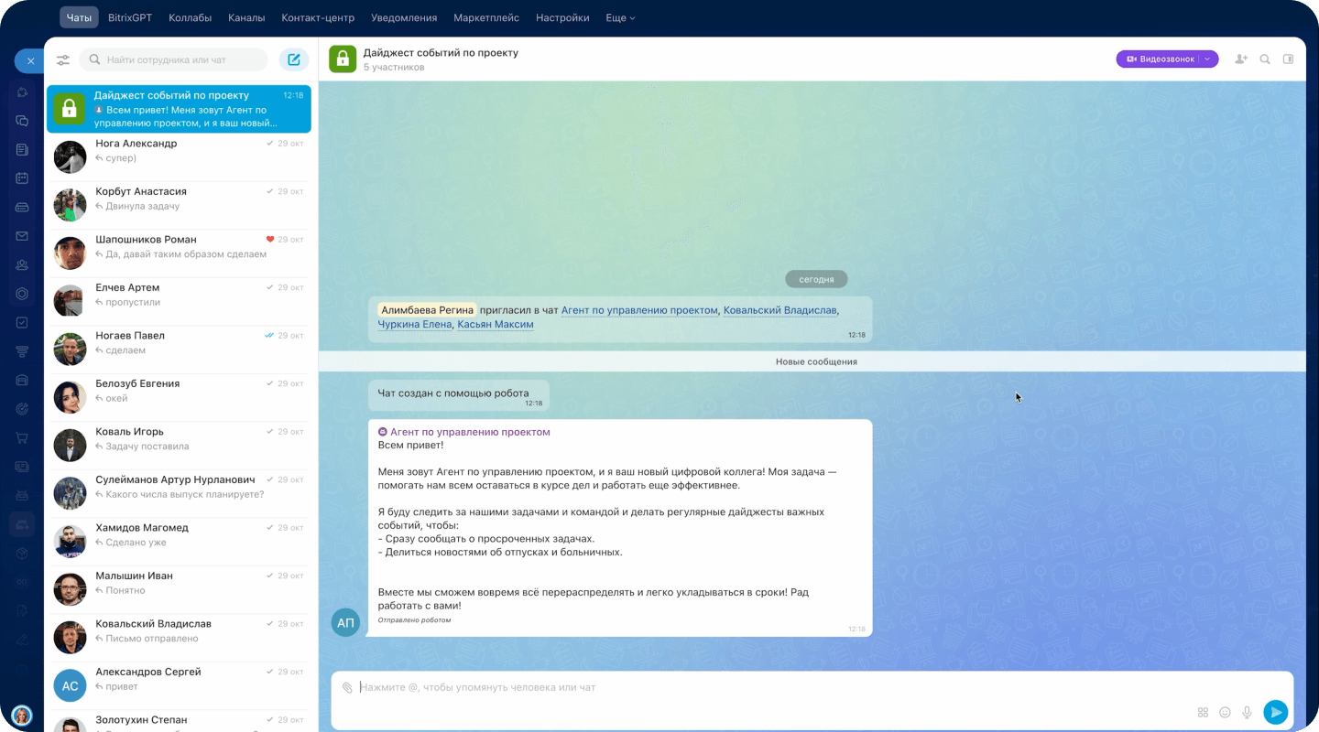Expand the Еще menu in top bar
The image size is (1319, 732).
coord(620,17)
